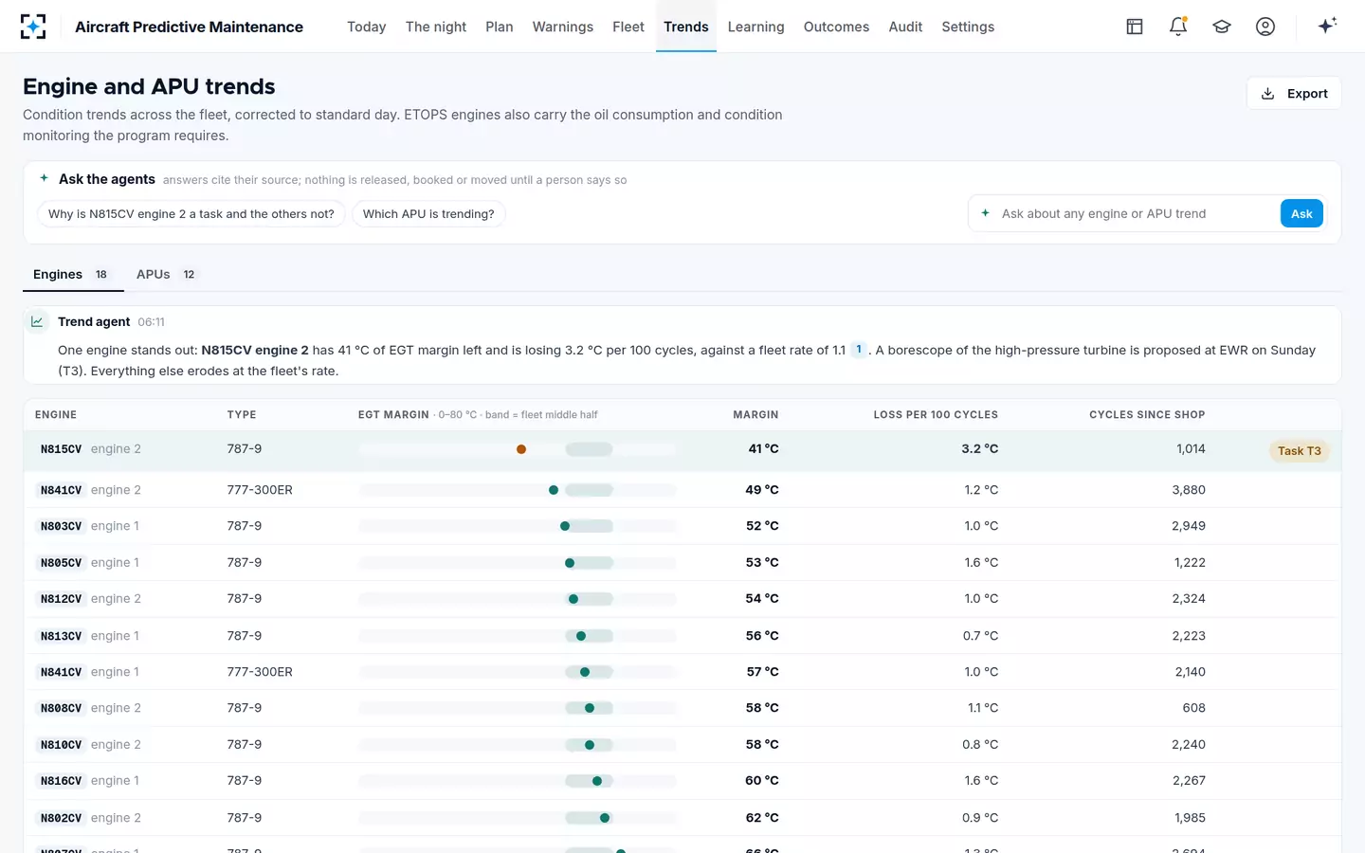
Task: Open the Learning tab
Action: click(756, 27)
